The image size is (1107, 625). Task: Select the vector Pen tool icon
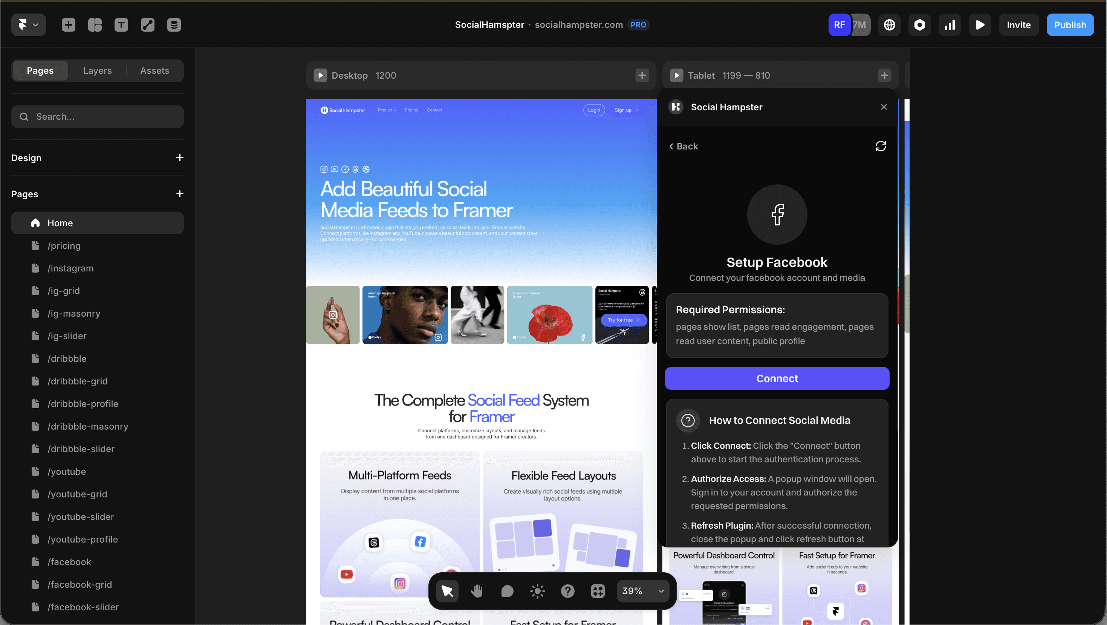pyautogui.click(x=147, y=25)
